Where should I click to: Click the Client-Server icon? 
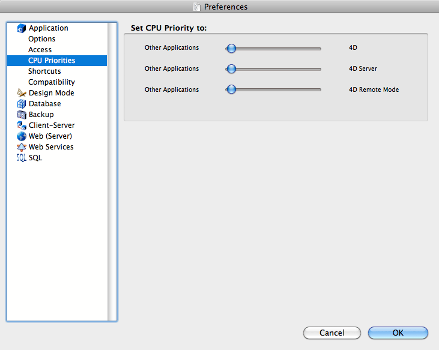click(21, 125)
